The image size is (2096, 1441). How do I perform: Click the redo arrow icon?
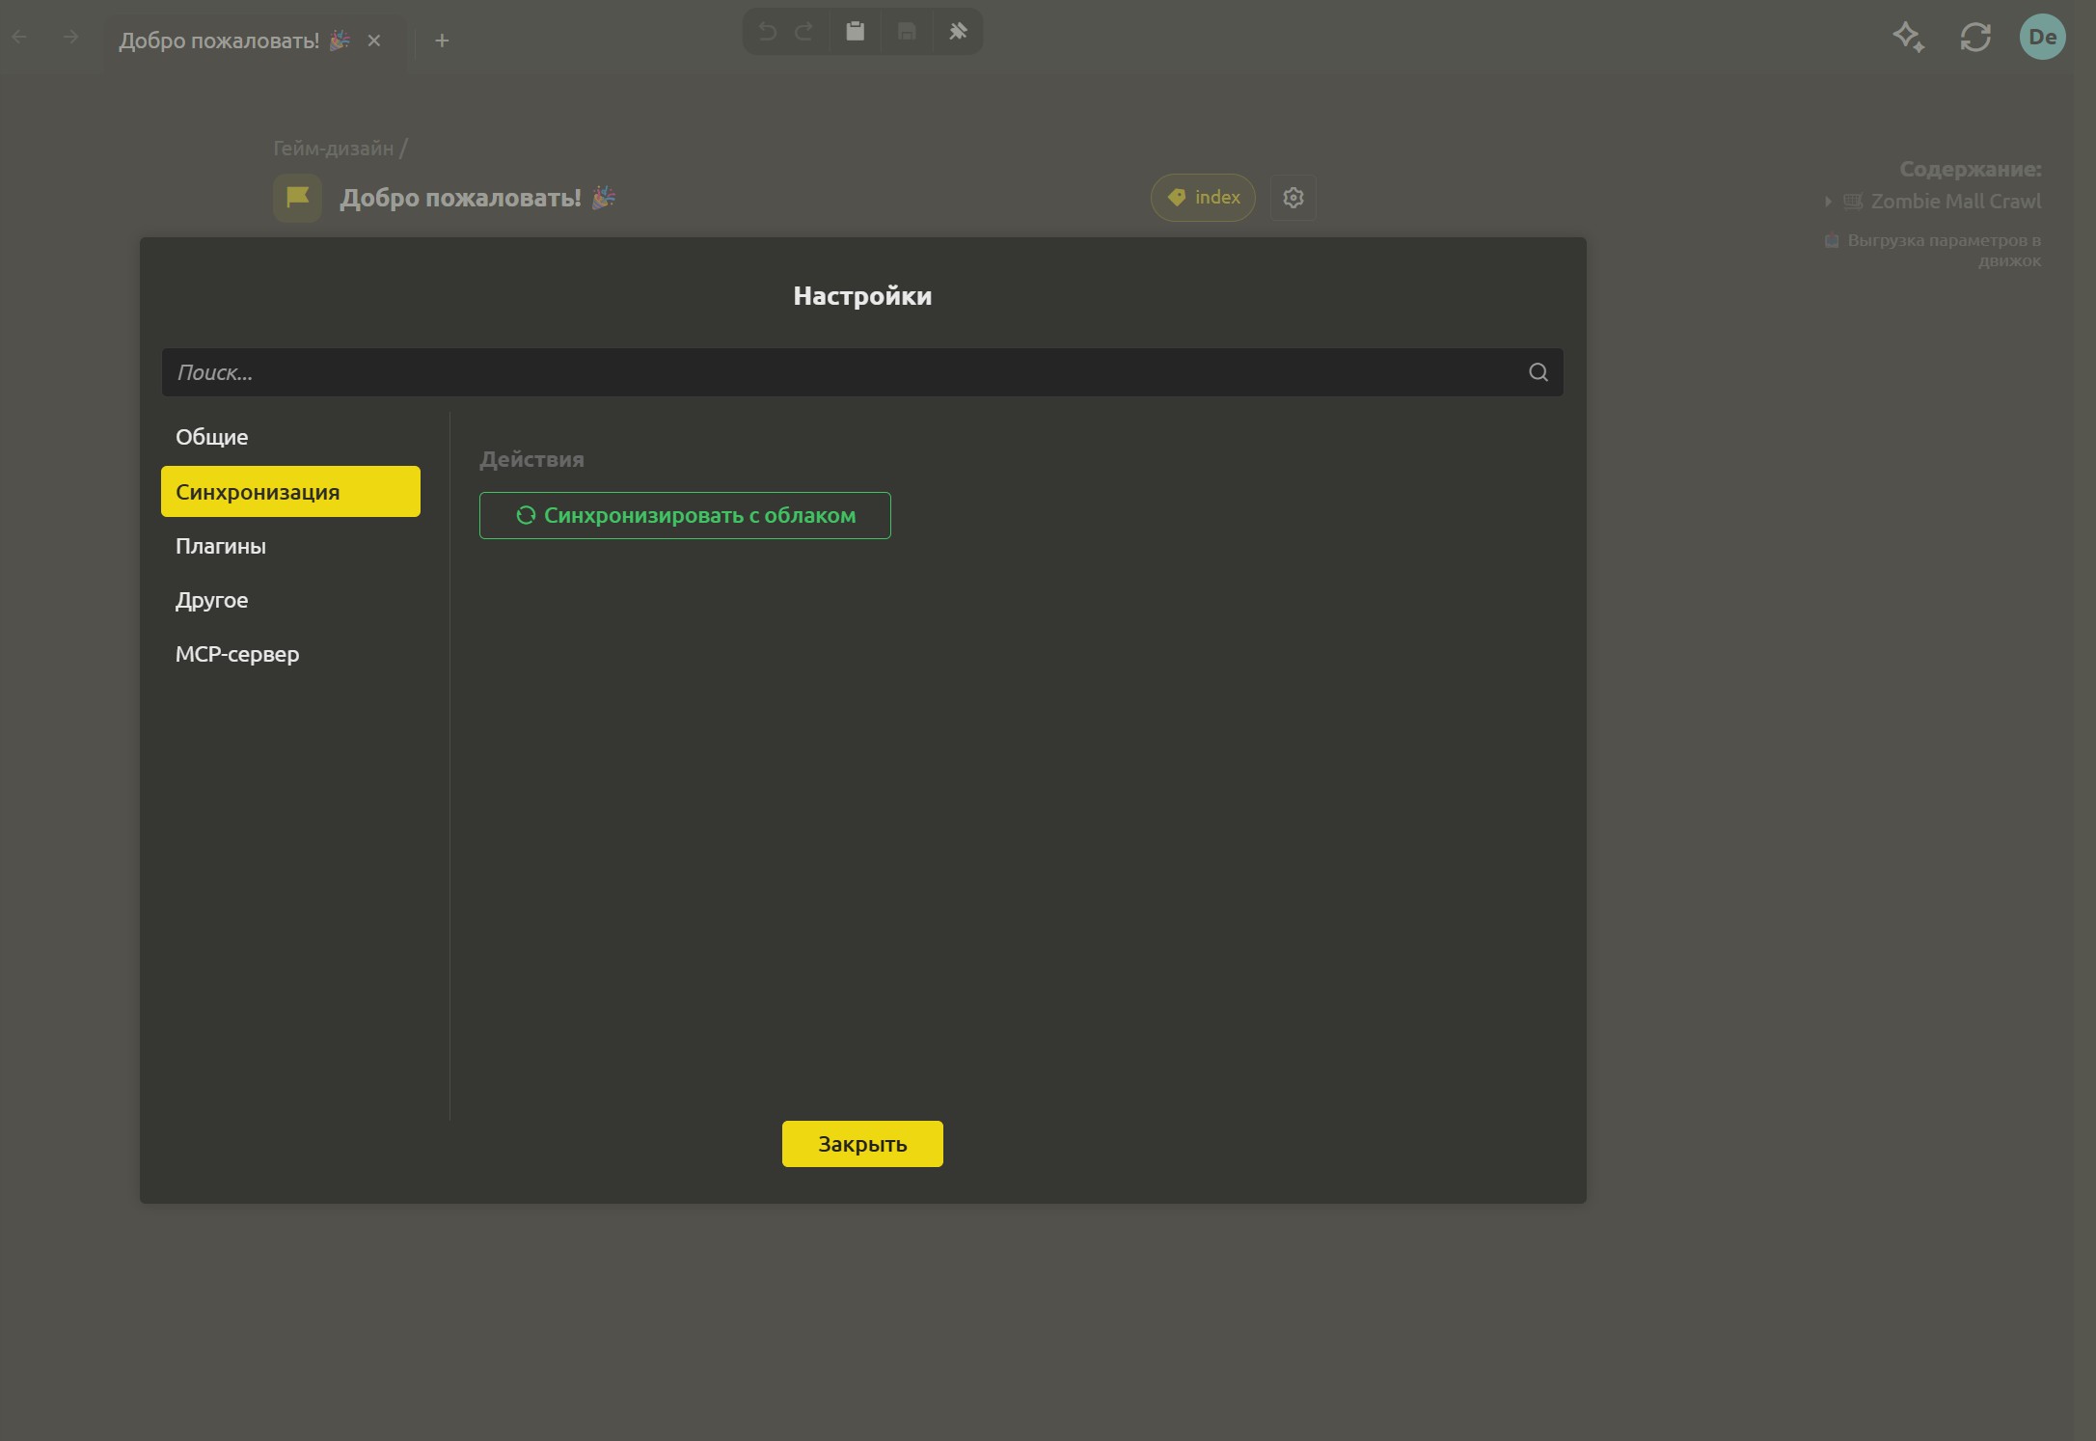coord(803,32)
